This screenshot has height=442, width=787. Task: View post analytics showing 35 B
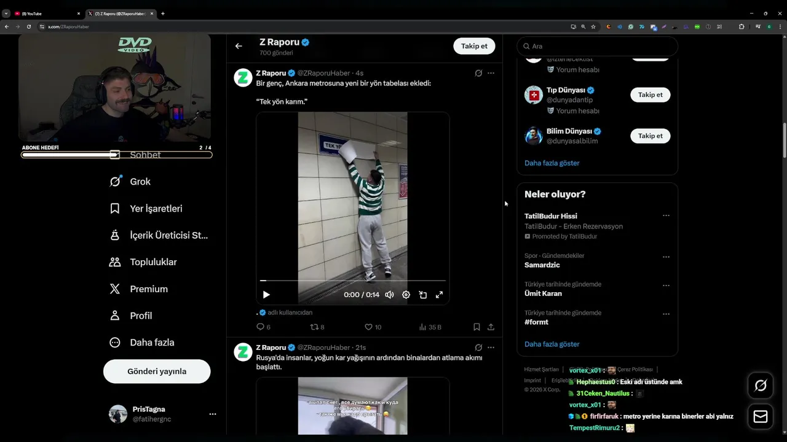tap(430, 327)
